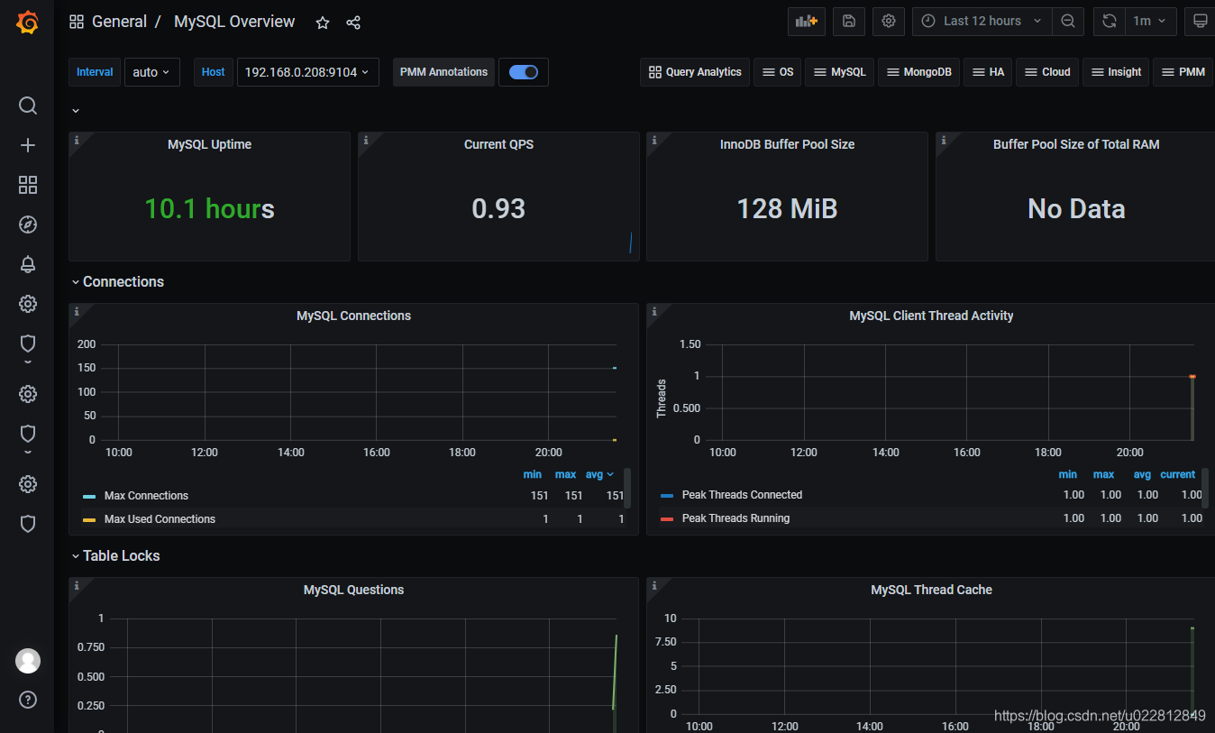
Task: Open the Dashboards grid icon in sidebar
Action: click(28, 185)
